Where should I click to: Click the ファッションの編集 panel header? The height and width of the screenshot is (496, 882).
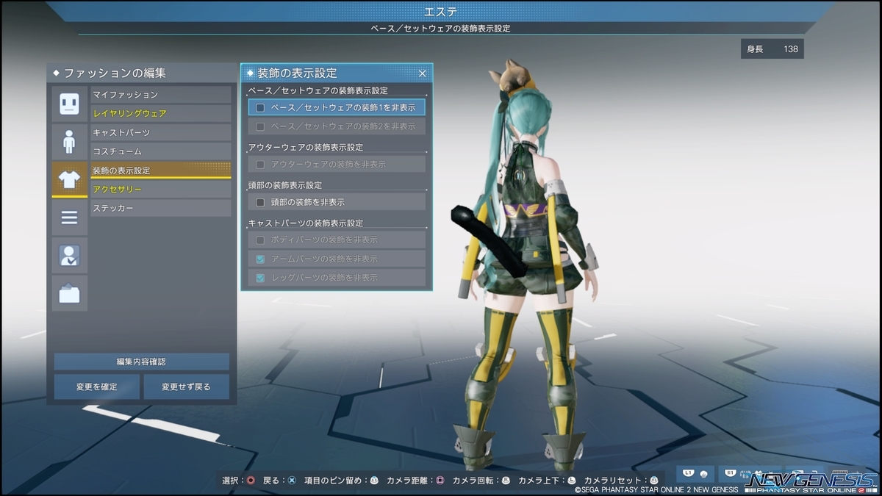click(141, 73)
